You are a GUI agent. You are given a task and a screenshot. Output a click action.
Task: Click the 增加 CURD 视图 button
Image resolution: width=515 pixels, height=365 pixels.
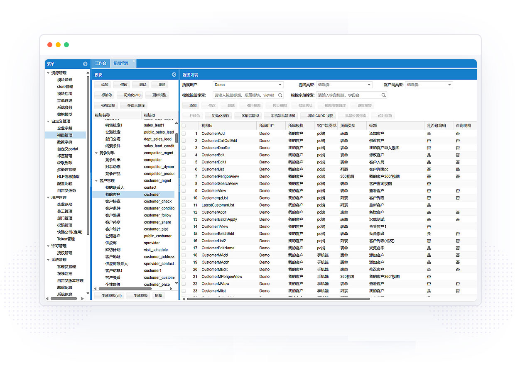318,116
